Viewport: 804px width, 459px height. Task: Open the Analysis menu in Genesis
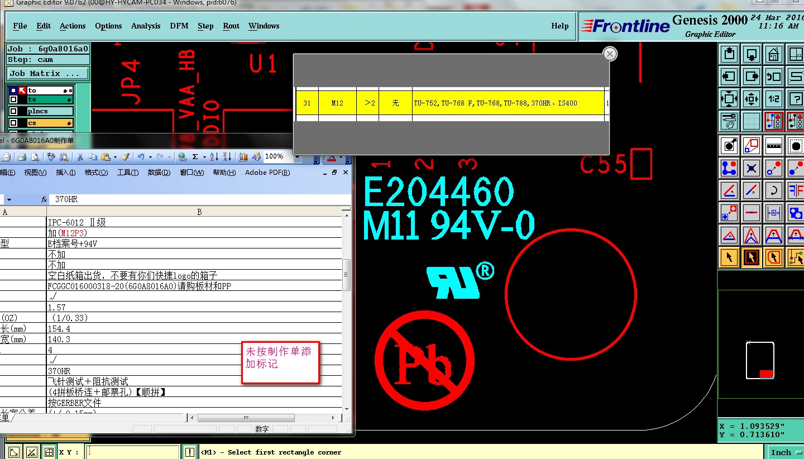click(x=146, y=26)
